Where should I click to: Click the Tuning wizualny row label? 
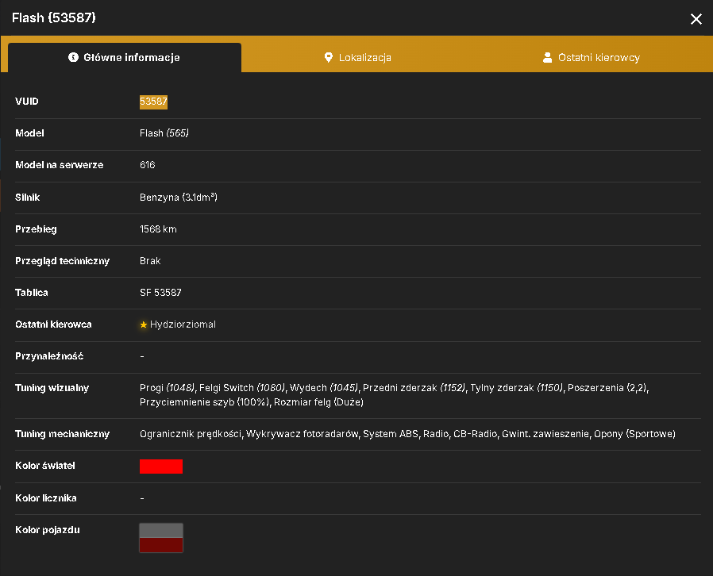[x=52, y=388]
